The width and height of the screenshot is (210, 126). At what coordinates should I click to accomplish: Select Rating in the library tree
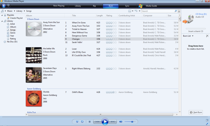(13, 39)
